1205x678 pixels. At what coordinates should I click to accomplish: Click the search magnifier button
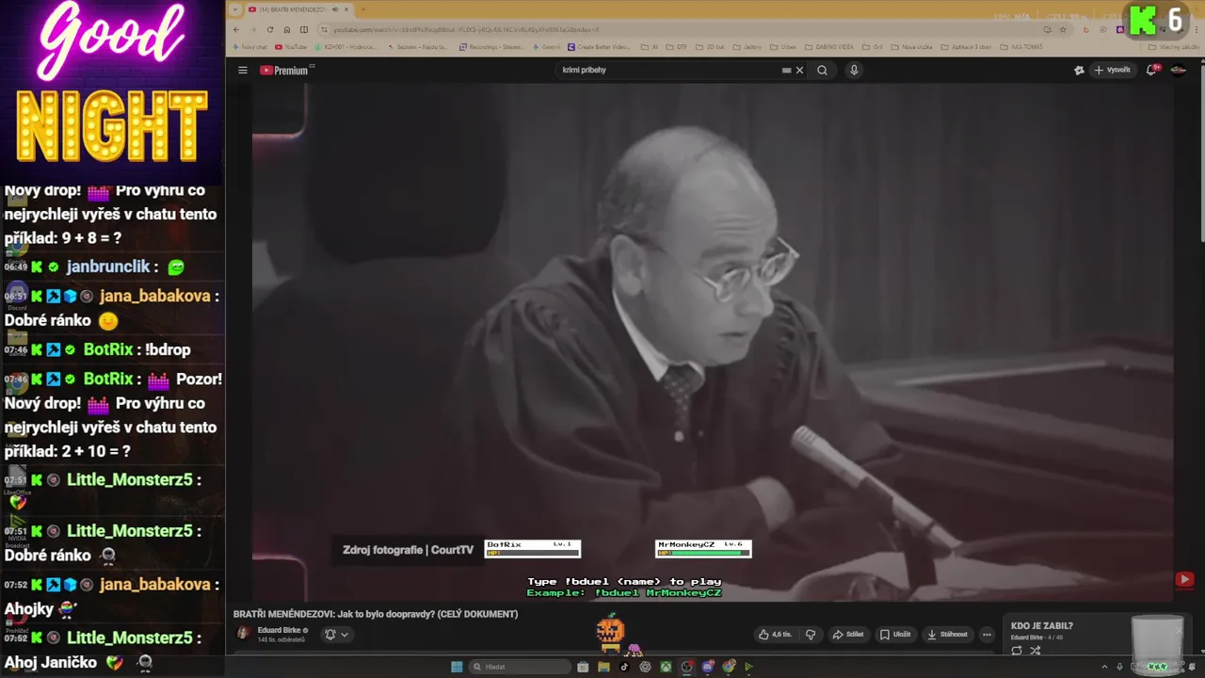pyautogui.click(x=822, y=71)
